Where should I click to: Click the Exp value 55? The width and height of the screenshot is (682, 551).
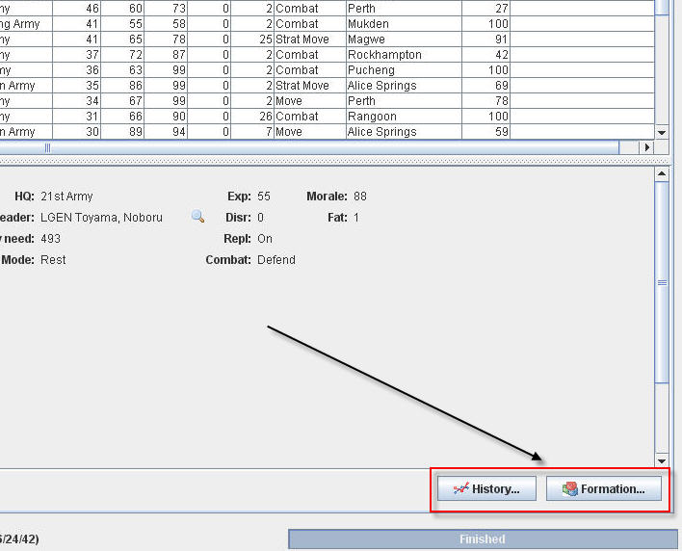264,197
